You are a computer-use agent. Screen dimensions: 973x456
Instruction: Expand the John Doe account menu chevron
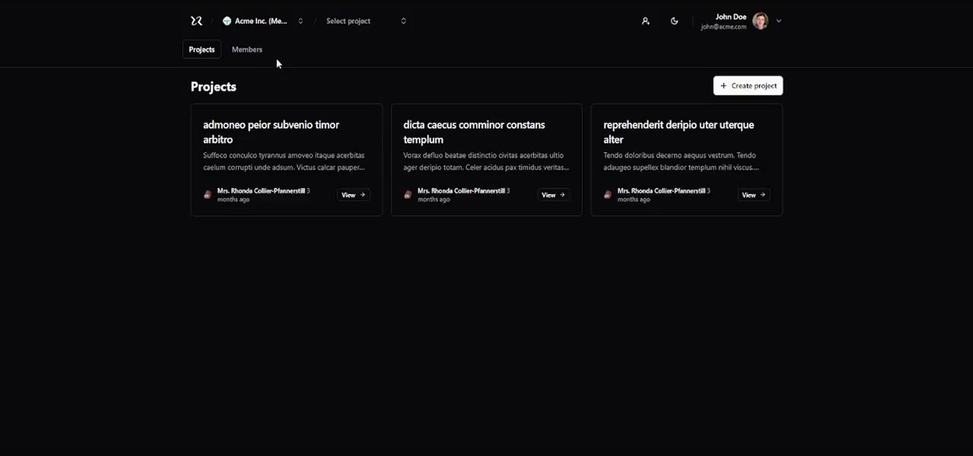click(x=779, y=21)
